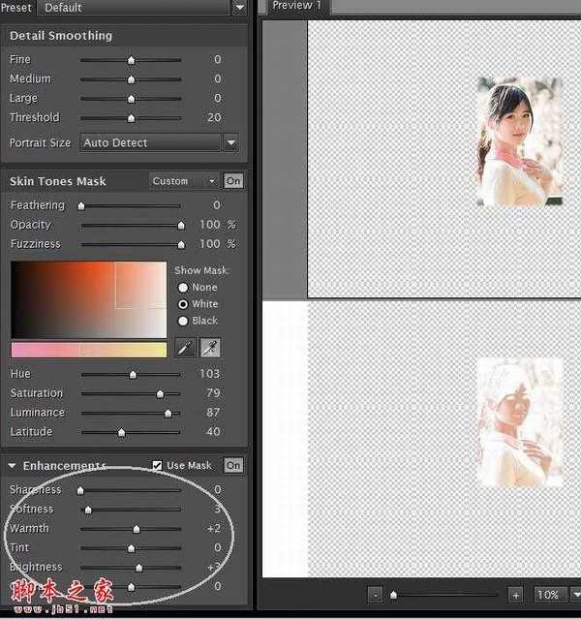Click the zoom in plus button

coord(516,594)
